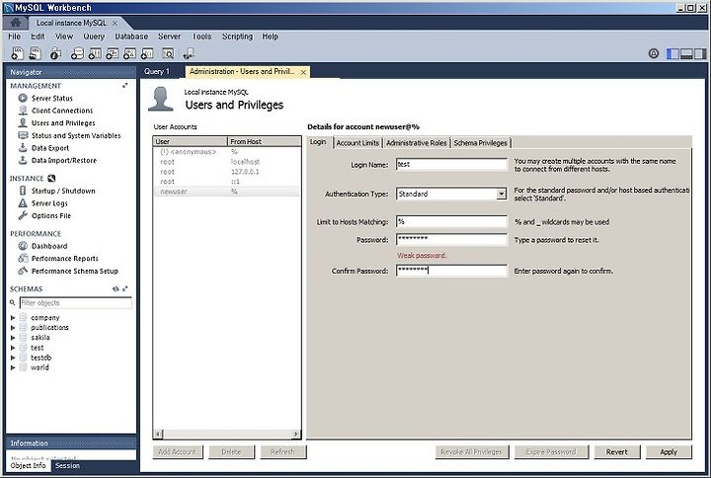Switch to the Query 1 tab
This screenshot has height=478, width=711.
coord(156,72)
